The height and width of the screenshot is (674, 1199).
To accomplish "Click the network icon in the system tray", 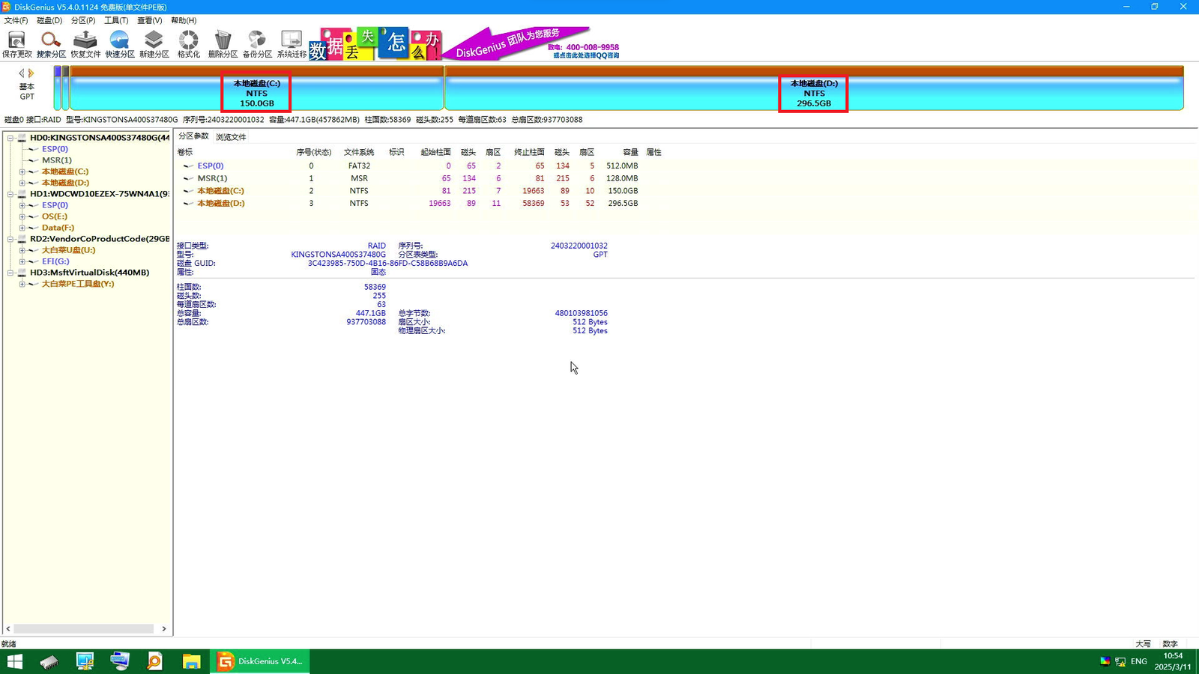I will tap(1120, 661).
